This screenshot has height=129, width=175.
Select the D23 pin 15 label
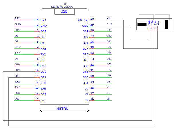pyautogui.click(x=43, y=100)
